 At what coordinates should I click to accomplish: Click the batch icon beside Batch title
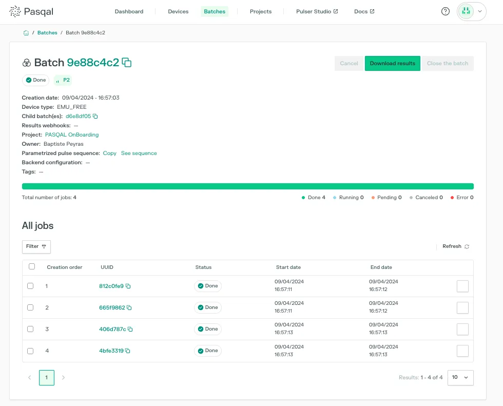tap(27, 63)
